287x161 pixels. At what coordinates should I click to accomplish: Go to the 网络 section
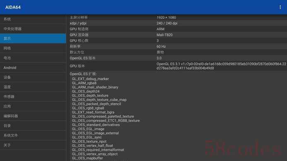tap(33, 48)
